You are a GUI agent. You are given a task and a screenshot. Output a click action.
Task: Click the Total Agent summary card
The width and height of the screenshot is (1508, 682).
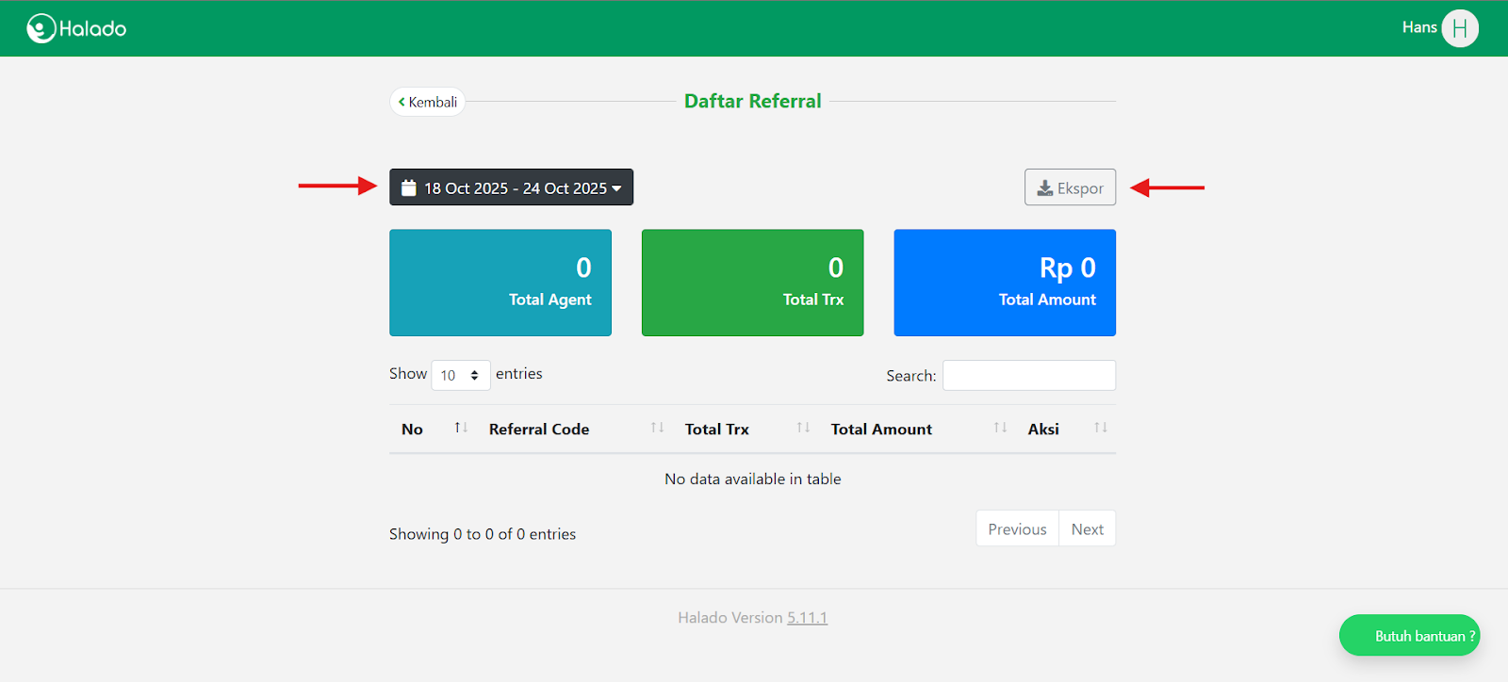(500, 283)
